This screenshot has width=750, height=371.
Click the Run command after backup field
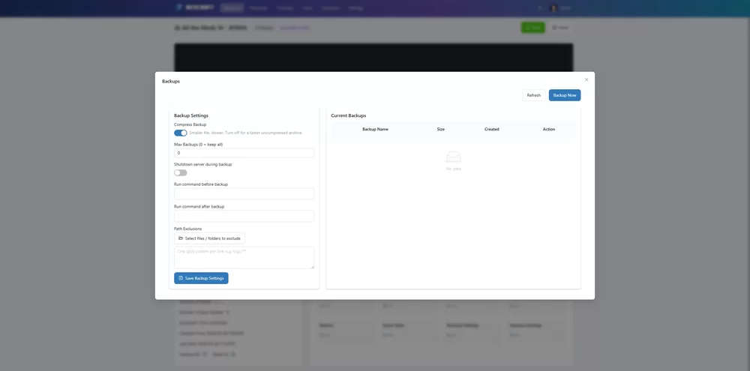(x=244, y=216)
